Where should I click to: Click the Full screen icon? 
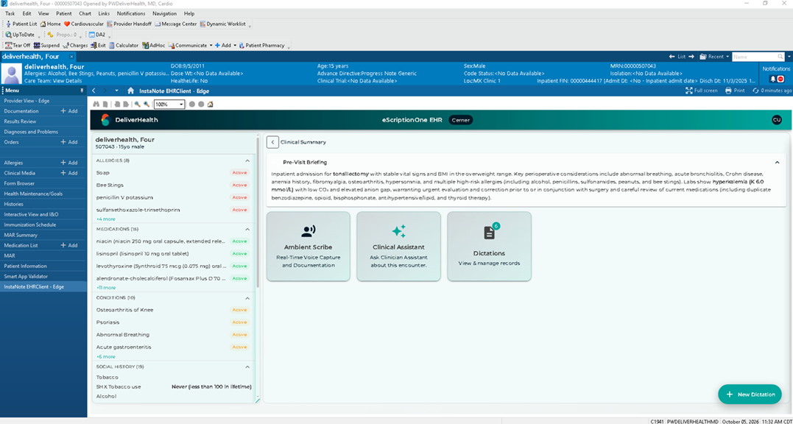(701, 91)
